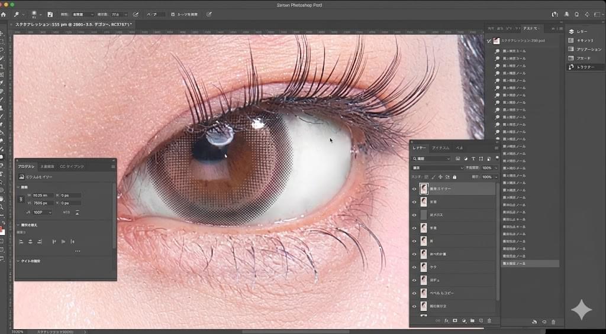This screenshot has width=606, height=334.
Task: Click the trash icon in the Layers panel
Action: tap(489, 320)
